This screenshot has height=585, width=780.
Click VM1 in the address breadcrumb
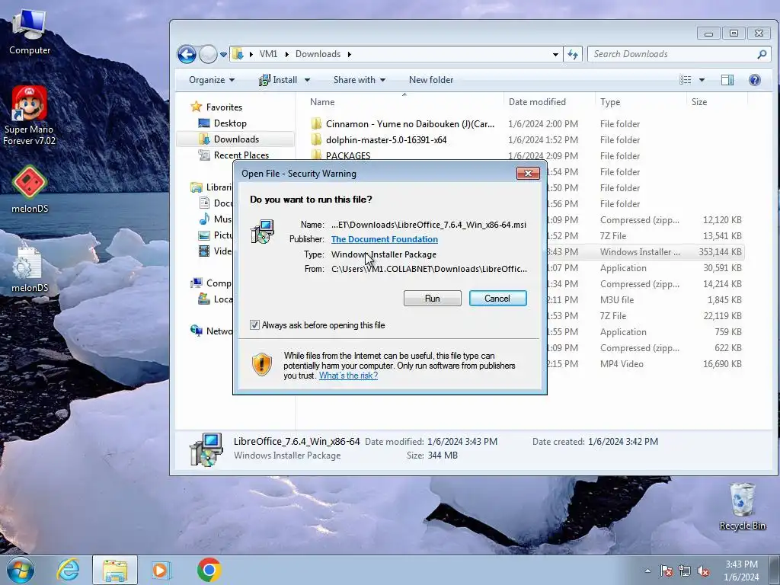tap(268, 54)
